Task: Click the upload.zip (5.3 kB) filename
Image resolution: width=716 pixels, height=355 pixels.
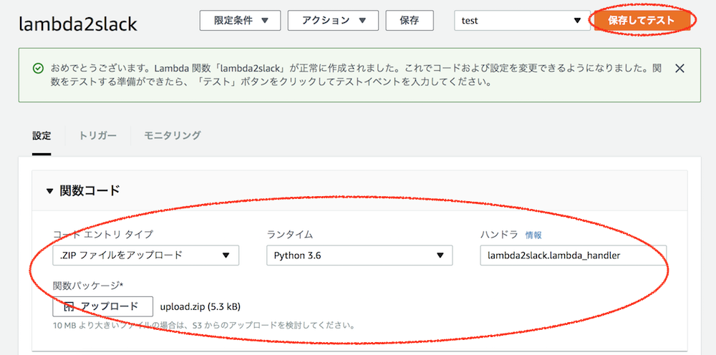Action: pos(200,306)
